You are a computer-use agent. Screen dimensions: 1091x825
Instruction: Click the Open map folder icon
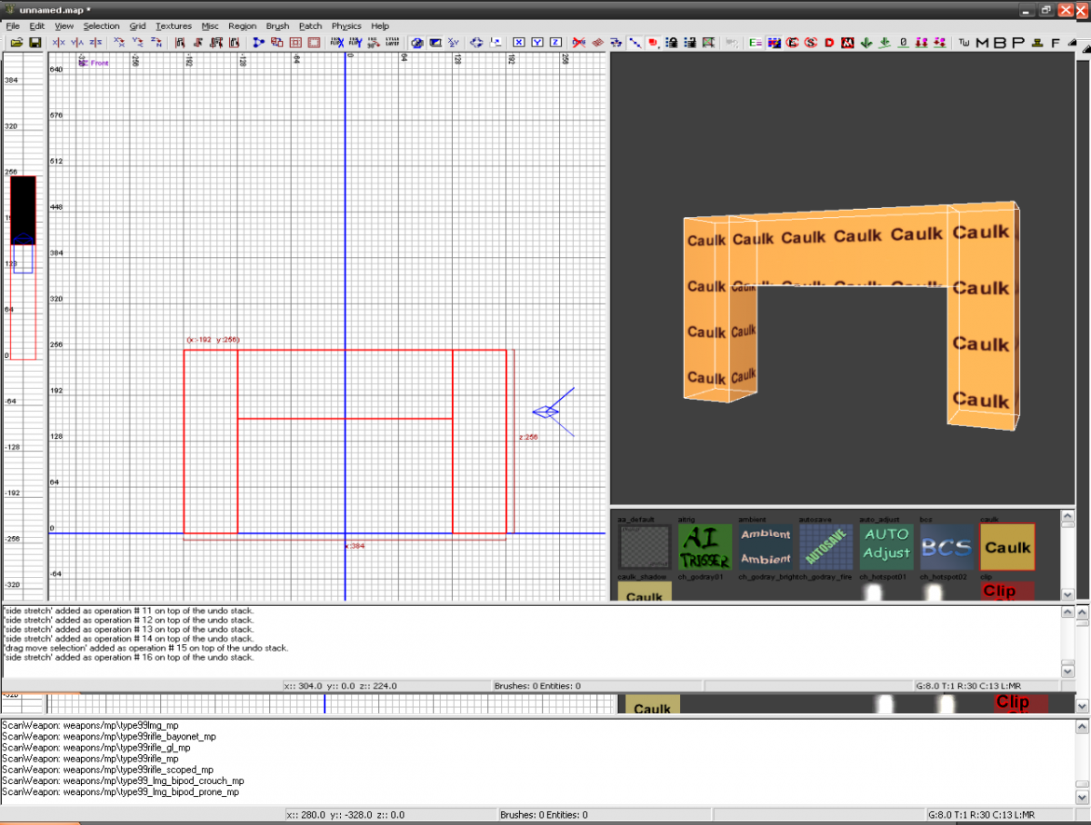pos(15,43)
